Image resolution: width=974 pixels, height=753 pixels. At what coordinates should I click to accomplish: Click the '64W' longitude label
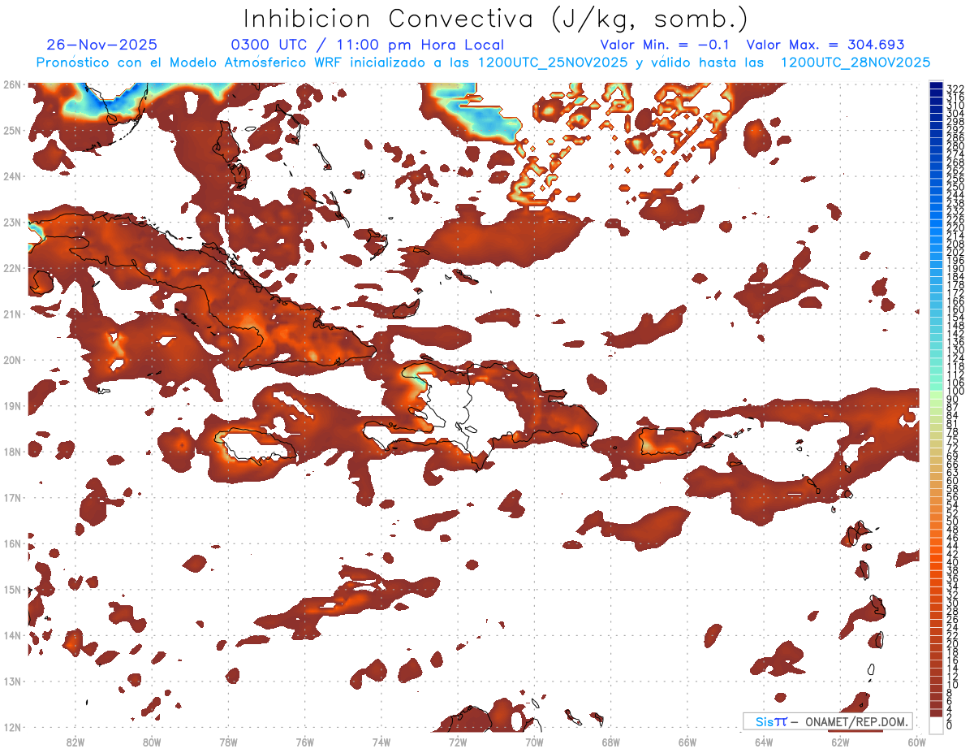pyautogui.click(x=764, y=742)
